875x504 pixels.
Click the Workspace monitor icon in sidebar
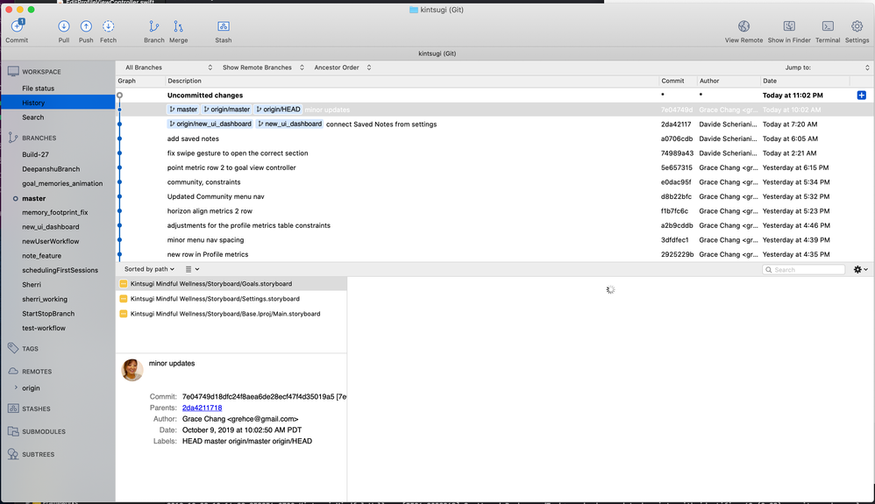pos(13,72)
